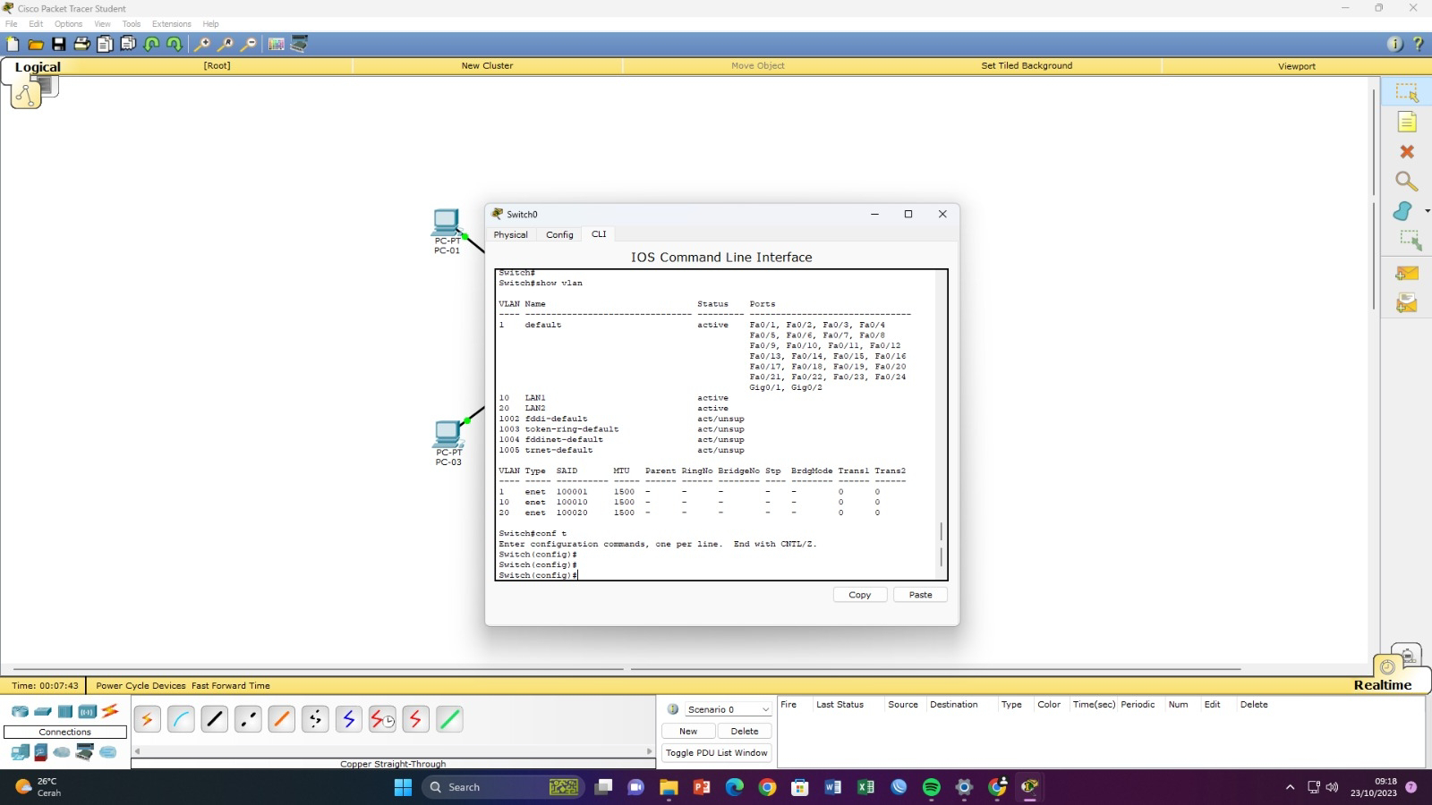Add a Simple PDU envelope
Image resolution: width=1432 pixels, height=805 pixels.
pos(1407,273)
